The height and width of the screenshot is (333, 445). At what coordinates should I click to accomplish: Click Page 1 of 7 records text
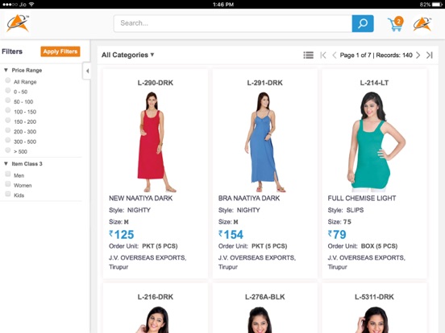(x=376, y=55)
